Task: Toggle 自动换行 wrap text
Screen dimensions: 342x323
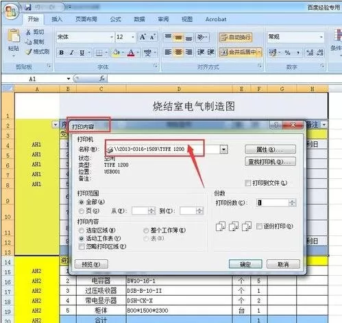Action: pos(236,37)
